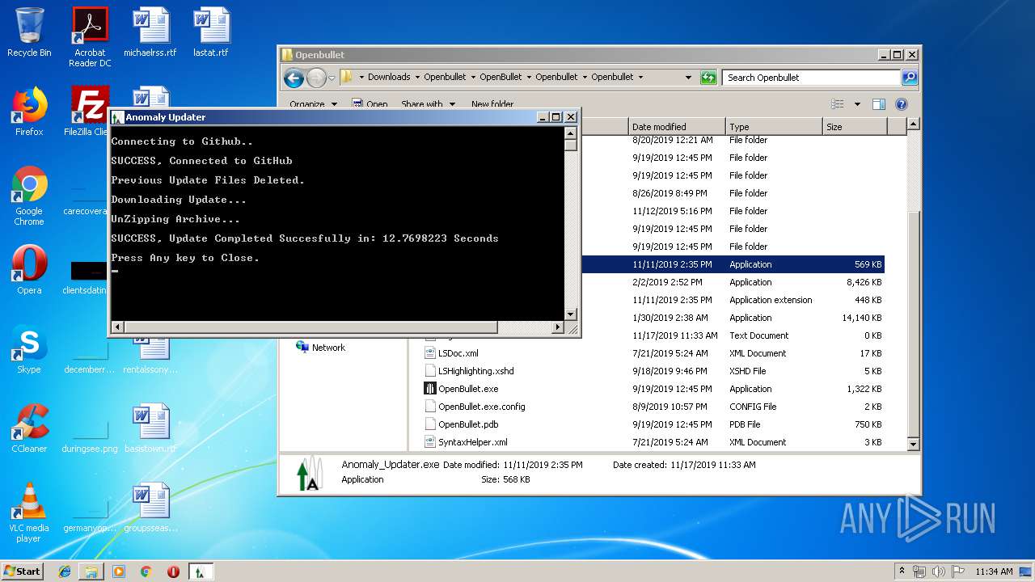Screen dimensions: 1035x582
Task: Sort files by the Size column
Action: [855, 127]
